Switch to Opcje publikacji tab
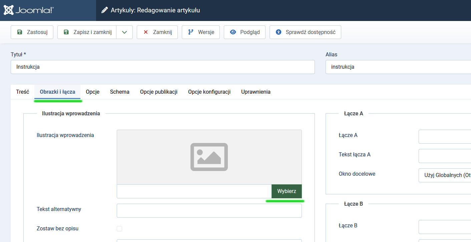This screenshot has height=242, width=471. pyautogui.click(x=159, y=92)
